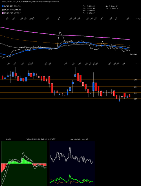141x186 pixels.
Task: Select the 'DOW MT: 248.36' legend label
Action: pos(13,10)
